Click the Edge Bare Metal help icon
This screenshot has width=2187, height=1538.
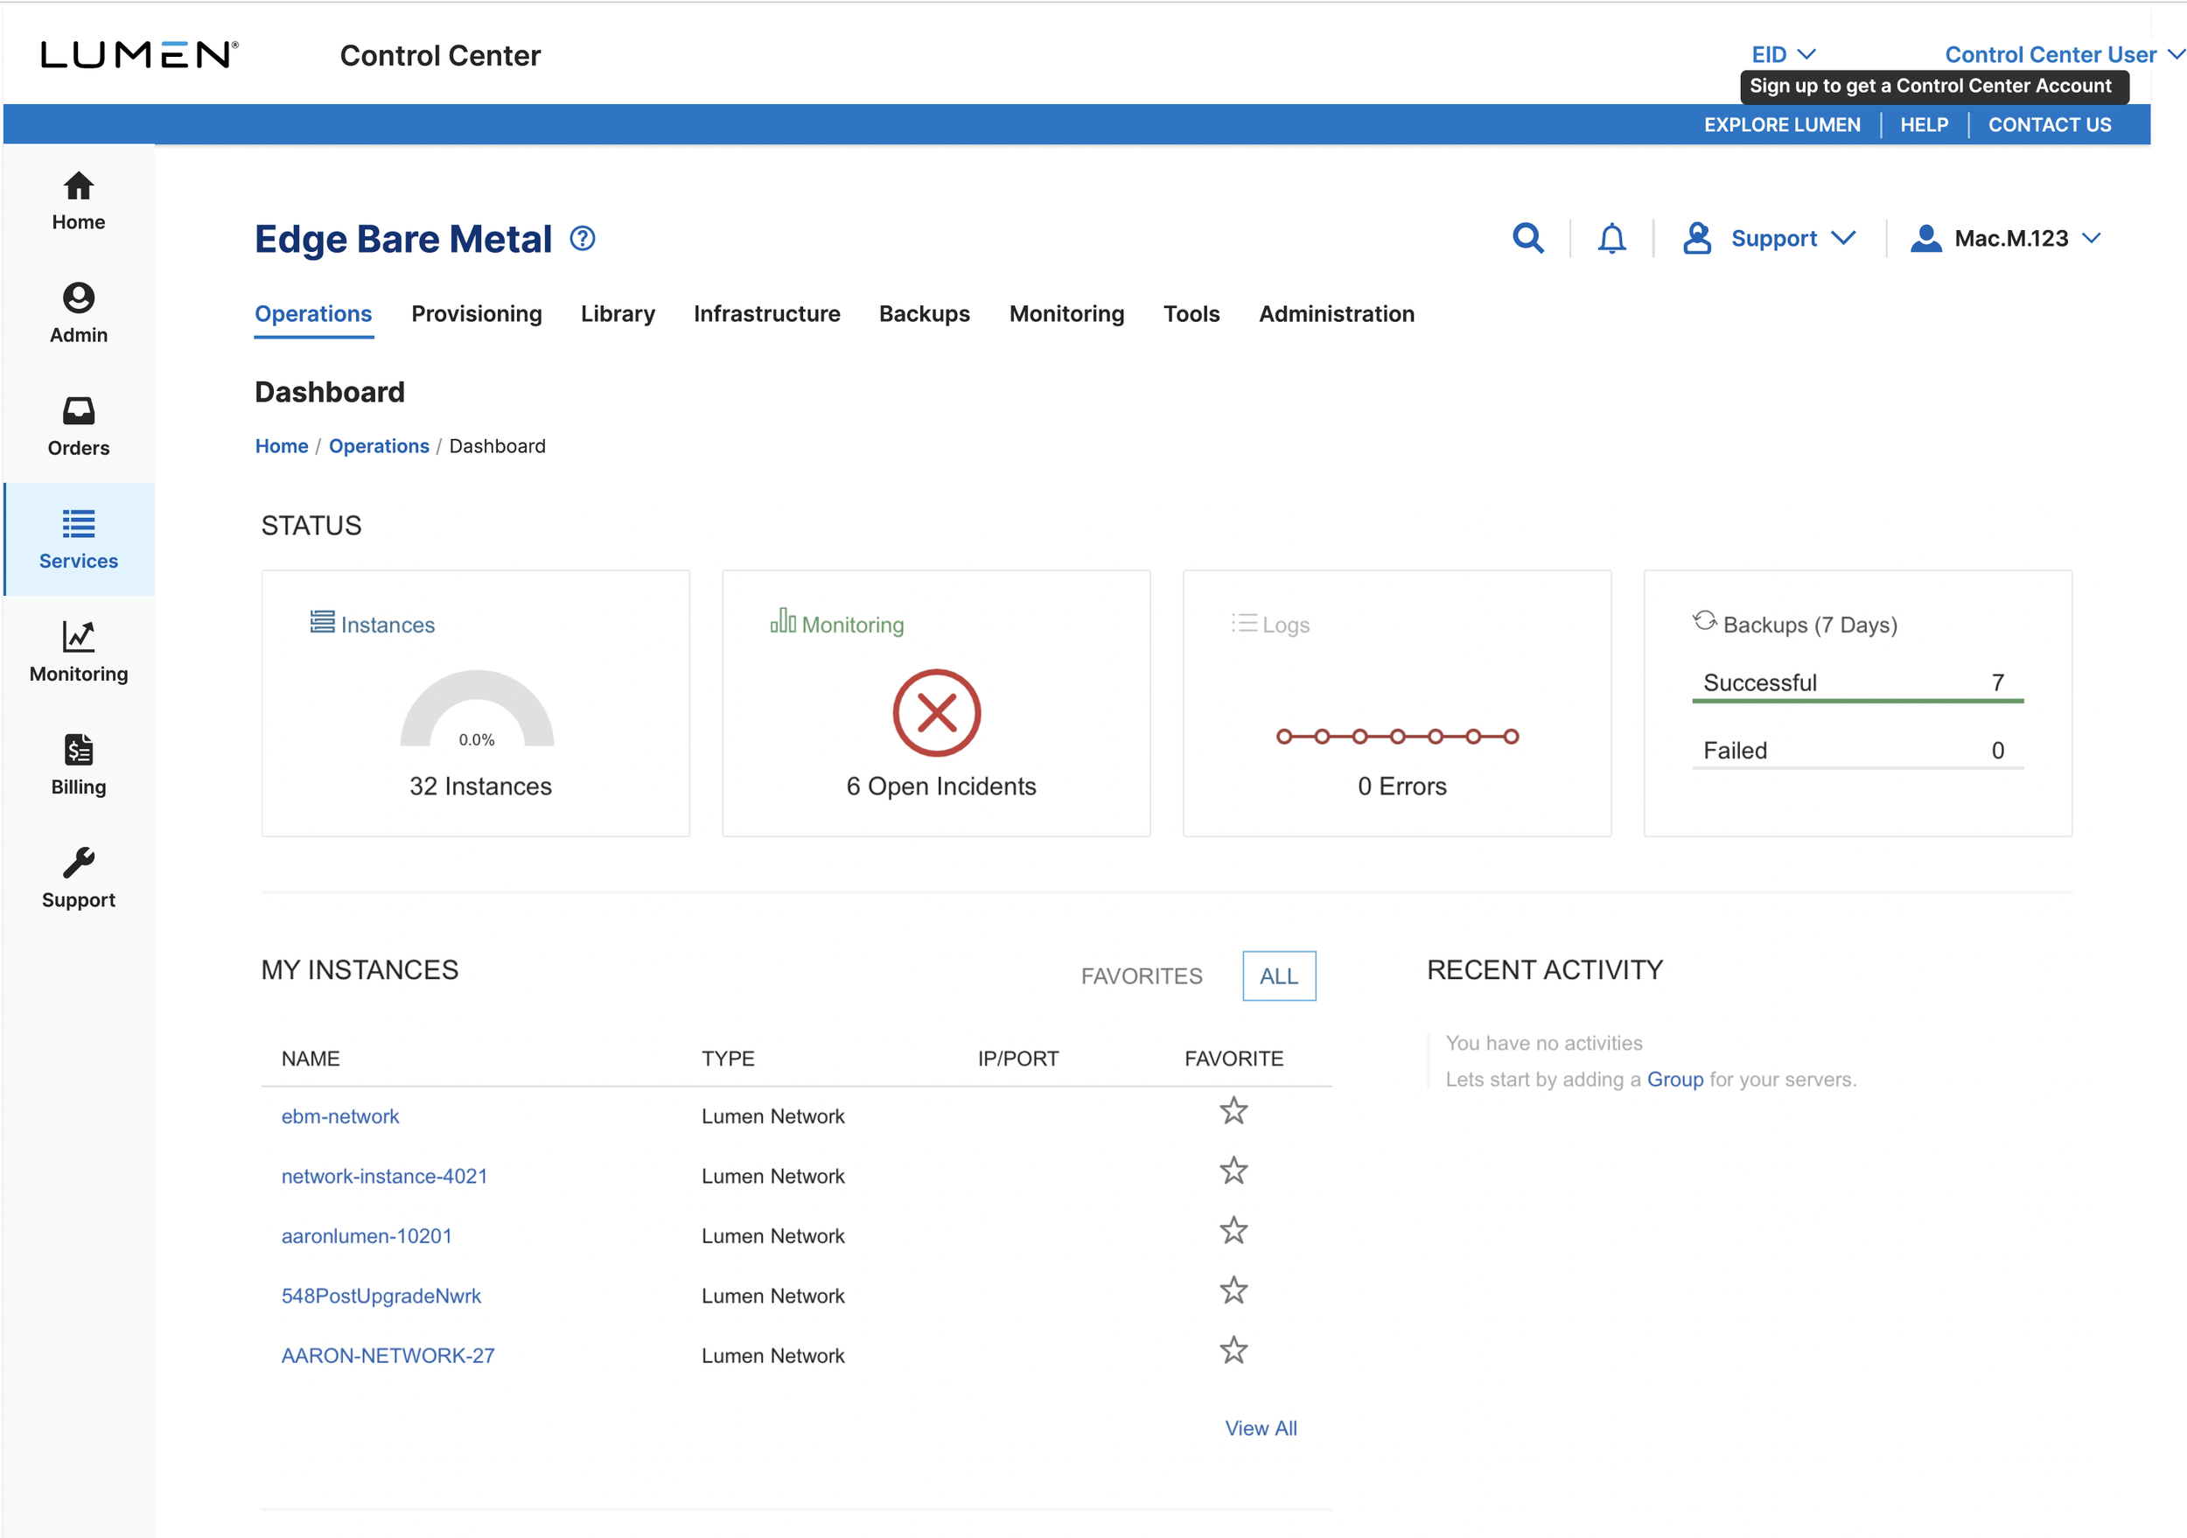coord(582,238)
